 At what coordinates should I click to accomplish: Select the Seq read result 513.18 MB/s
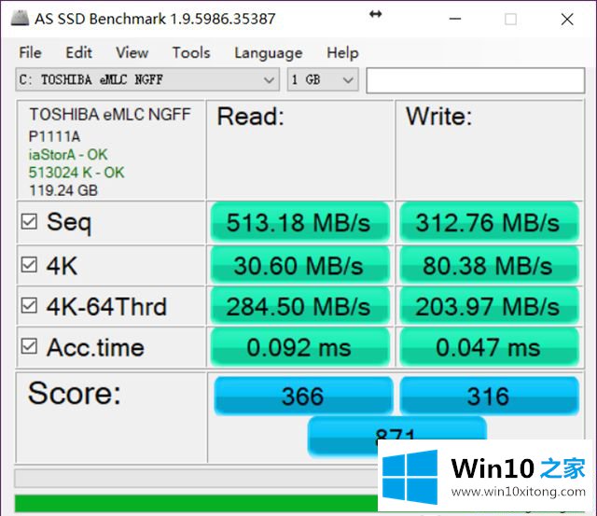pos(300,222)
